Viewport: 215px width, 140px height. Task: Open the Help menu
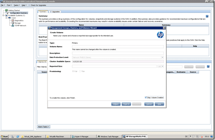(24, 5)
